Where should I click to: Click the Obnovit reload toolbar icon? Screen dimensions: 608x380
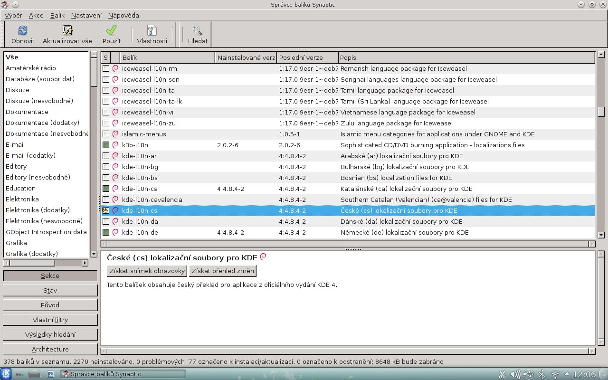click(x=23, y=30)
